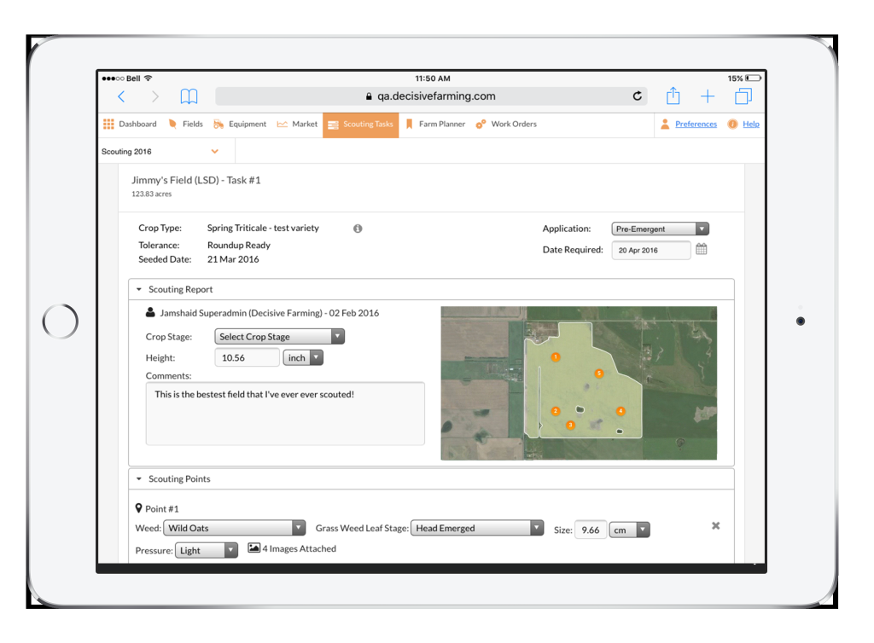Click the Farm Planner bookmark icon

(409, 125)
